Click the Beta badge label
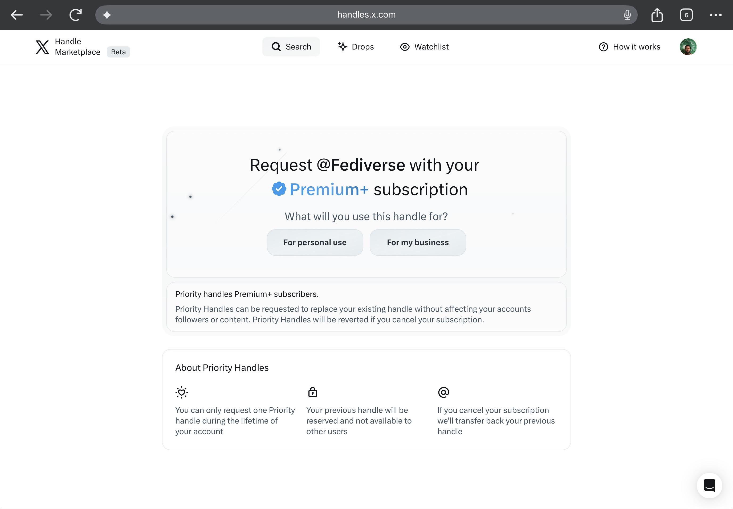Viewport: 733px width, 509px height. tap(118, 52)
